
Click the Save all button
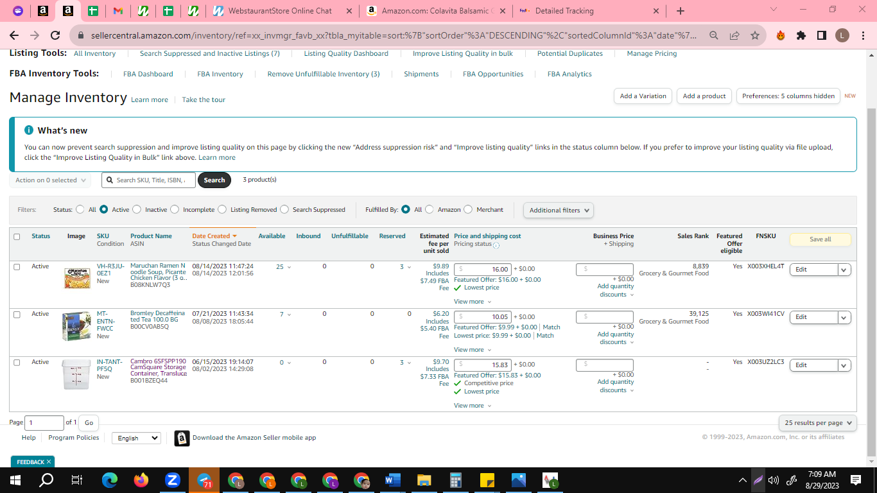coord(820,239)
